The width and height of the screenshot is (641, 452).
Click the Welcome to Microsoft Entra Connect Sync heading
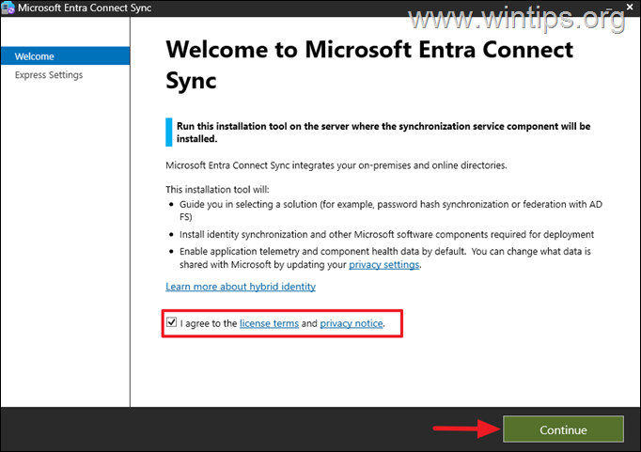(369, 65)
